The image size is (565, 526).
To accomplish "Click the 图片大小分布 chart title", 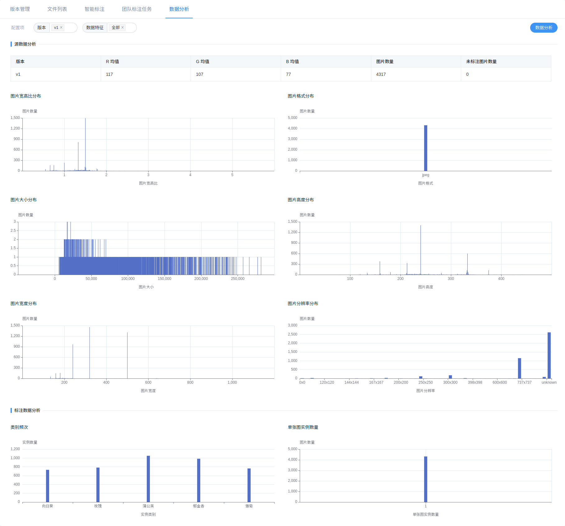I will coord(24,200).
